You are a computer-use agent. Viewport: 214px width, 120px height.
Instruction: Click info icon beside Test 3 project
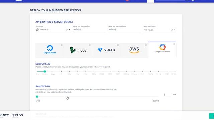172,30
